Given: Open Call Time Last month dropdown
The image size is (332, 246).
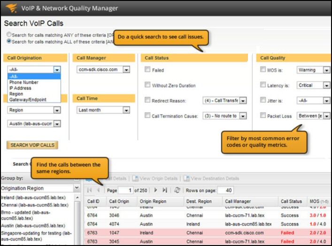Looking at the screenshot, I should (103, 110).
